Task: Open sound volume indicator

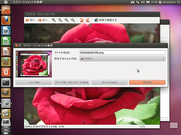Action: click(143, 2)
